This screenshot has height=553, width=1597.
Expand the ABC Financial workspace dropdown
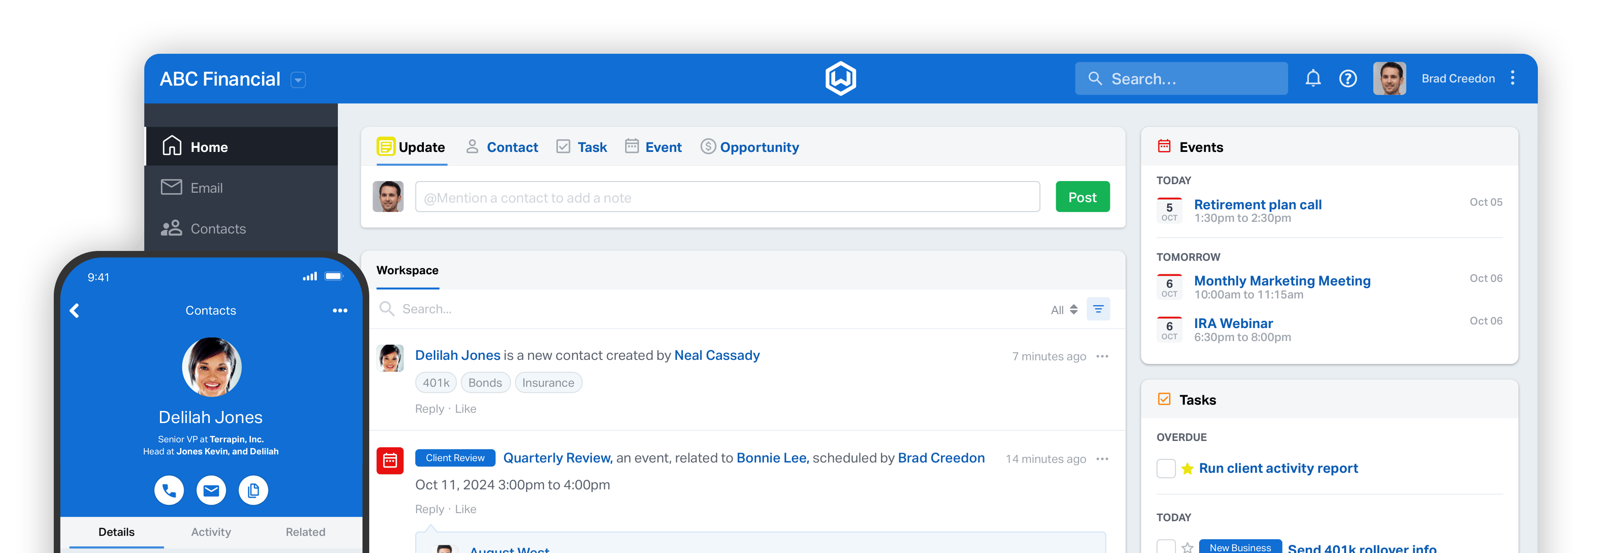298,80
